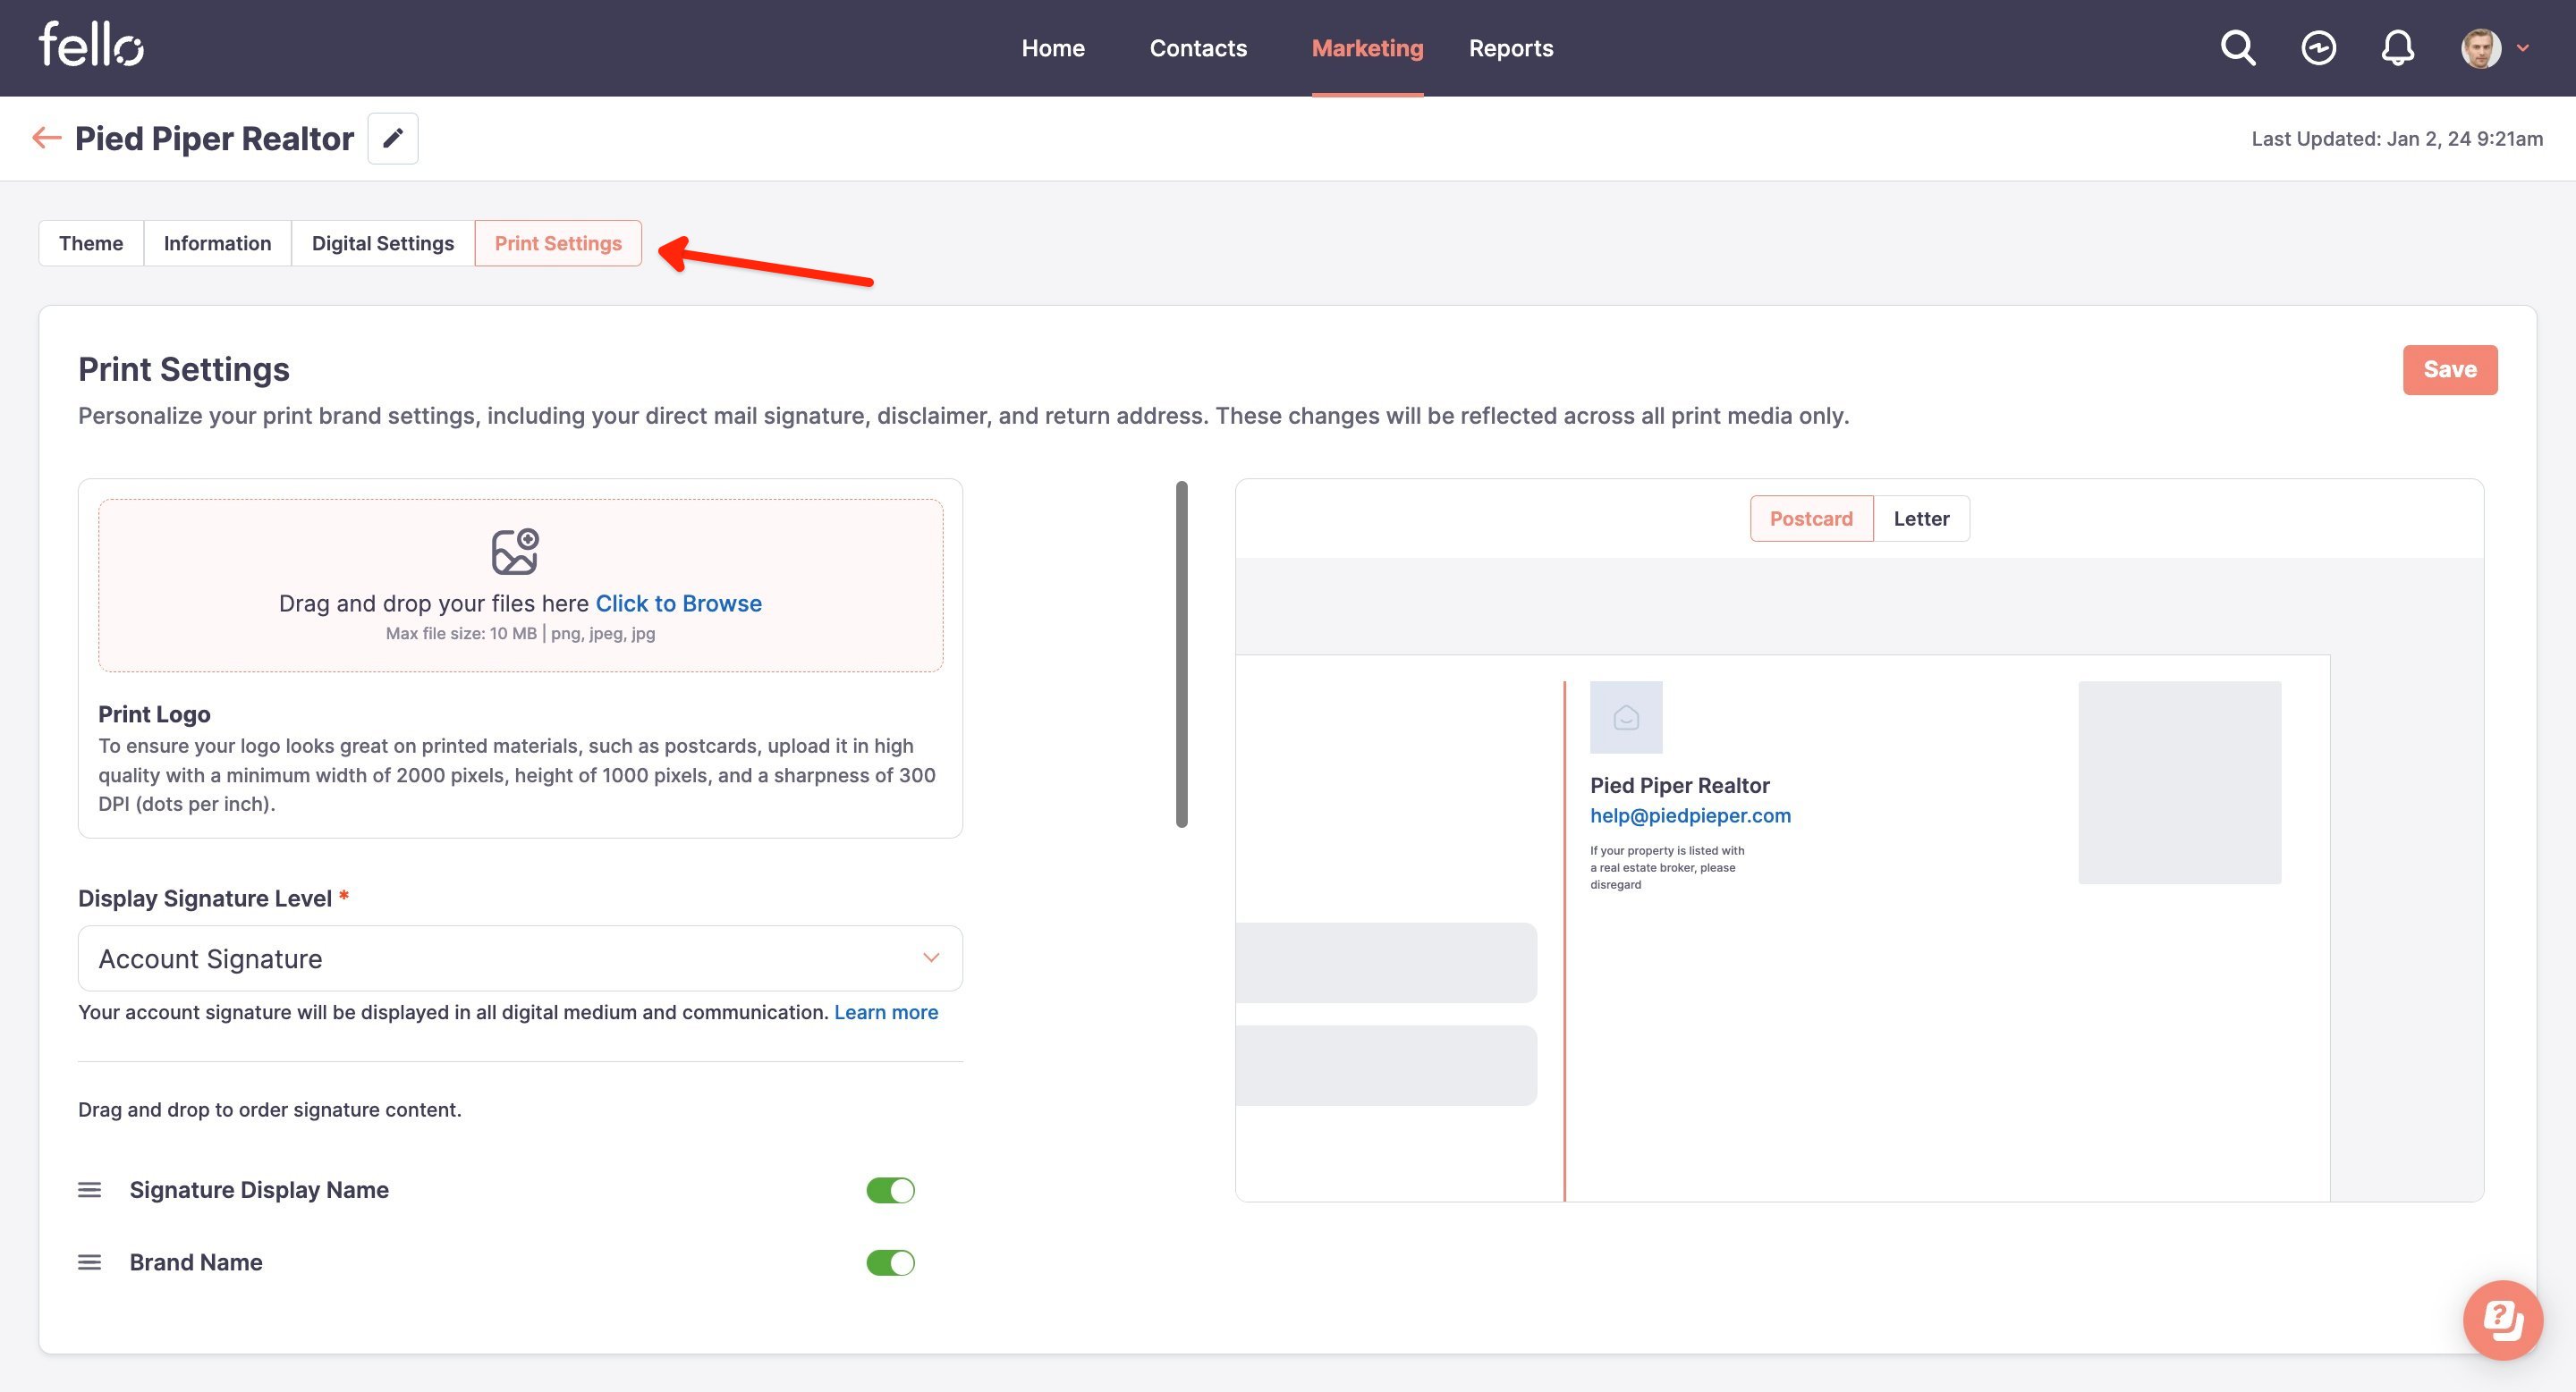Click the Click to Browse link

click(678, 603)
